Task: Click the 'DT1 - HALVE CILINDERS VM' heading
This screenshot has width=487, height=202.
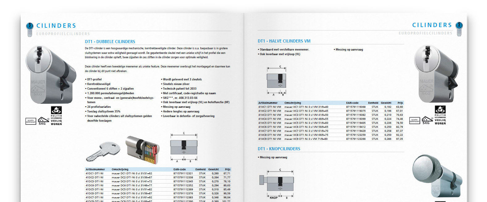Action: tap(284, 41)
